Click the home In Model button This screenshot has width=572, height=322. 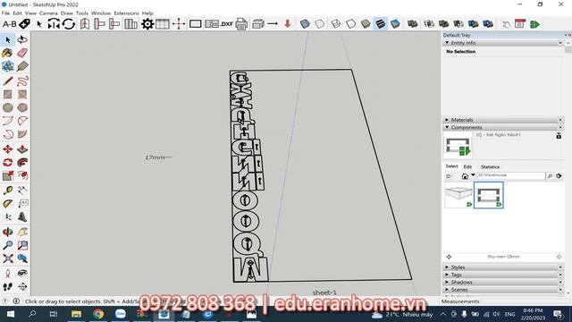(x=465, y=176)
